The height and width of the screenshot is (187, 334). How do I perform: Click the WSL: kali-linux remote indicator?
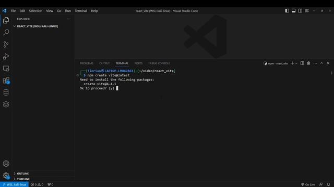point(14,184)
